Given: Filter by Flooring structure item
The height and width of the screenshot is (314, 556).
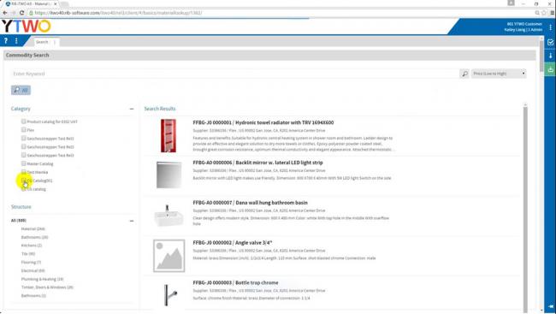Looking at the screenshot, I should pyautogui.click(x=31, y=262).
